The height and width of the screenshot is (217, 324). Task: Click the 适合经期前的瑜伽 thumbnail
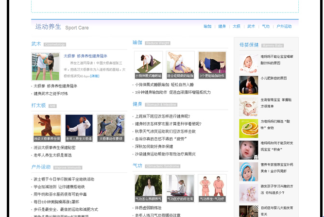(x=180, y=65)
